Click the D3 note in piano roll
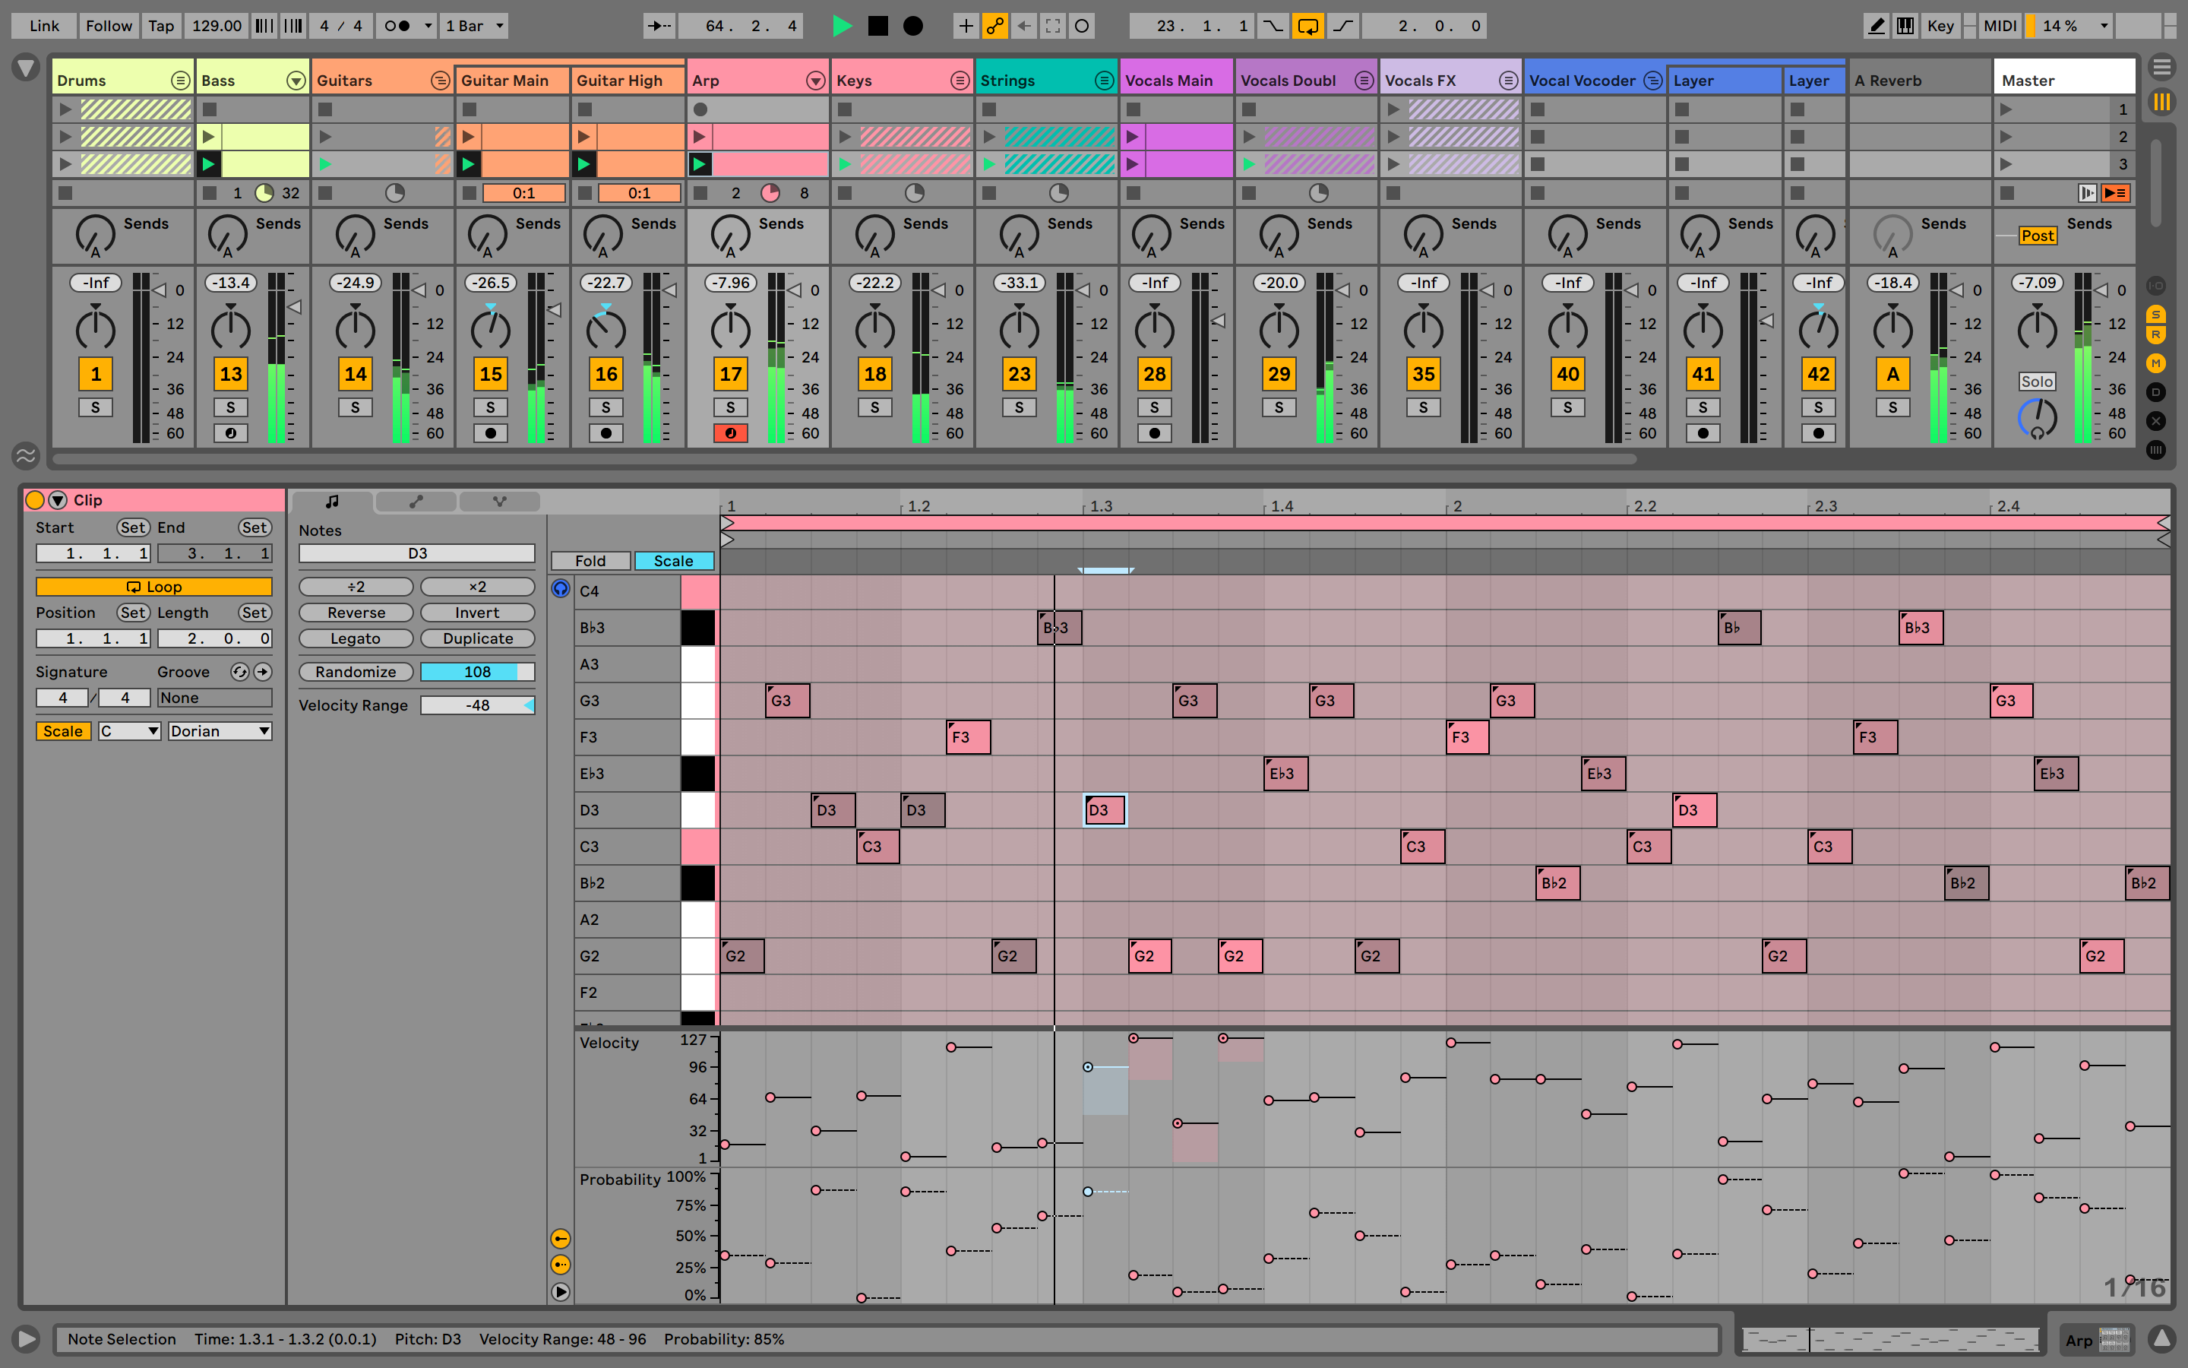The image size is (2188, 1368). tap(1101, 810)
